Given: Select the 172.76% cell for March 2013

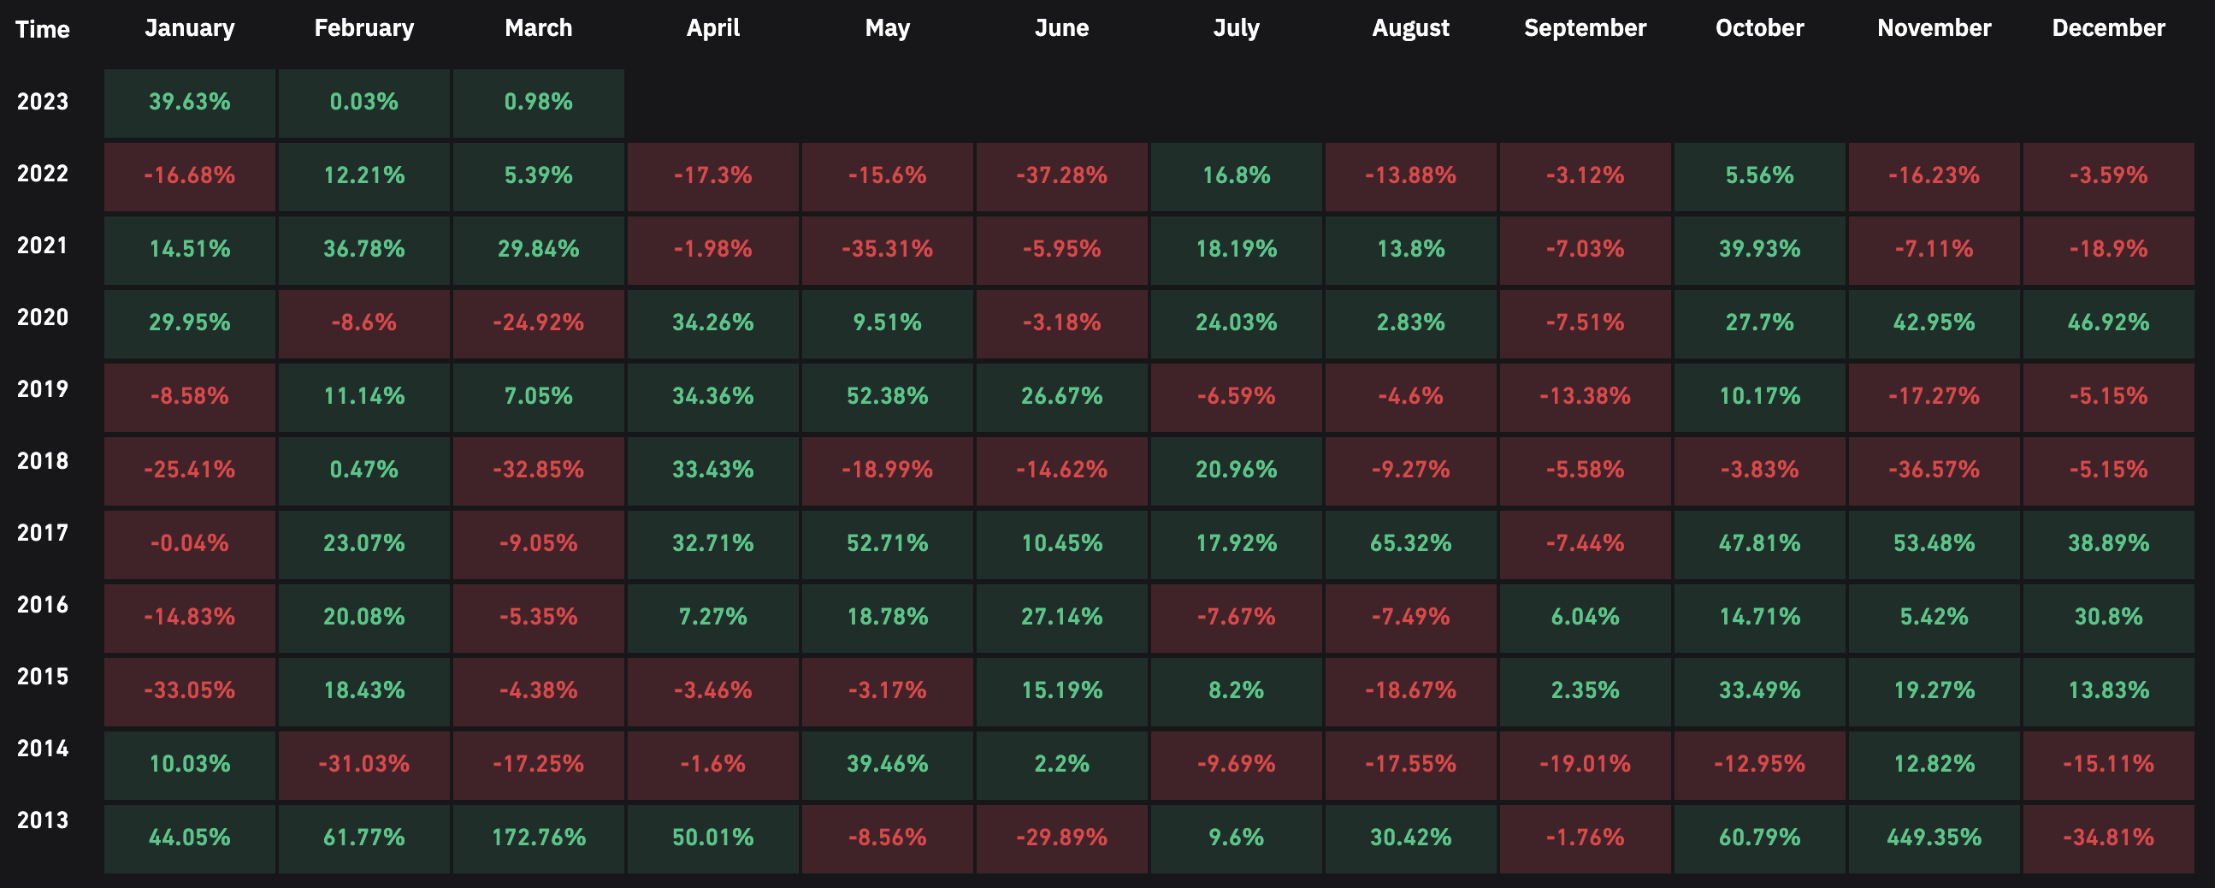Looking at the screenshot, I should [x=538, y=838].
